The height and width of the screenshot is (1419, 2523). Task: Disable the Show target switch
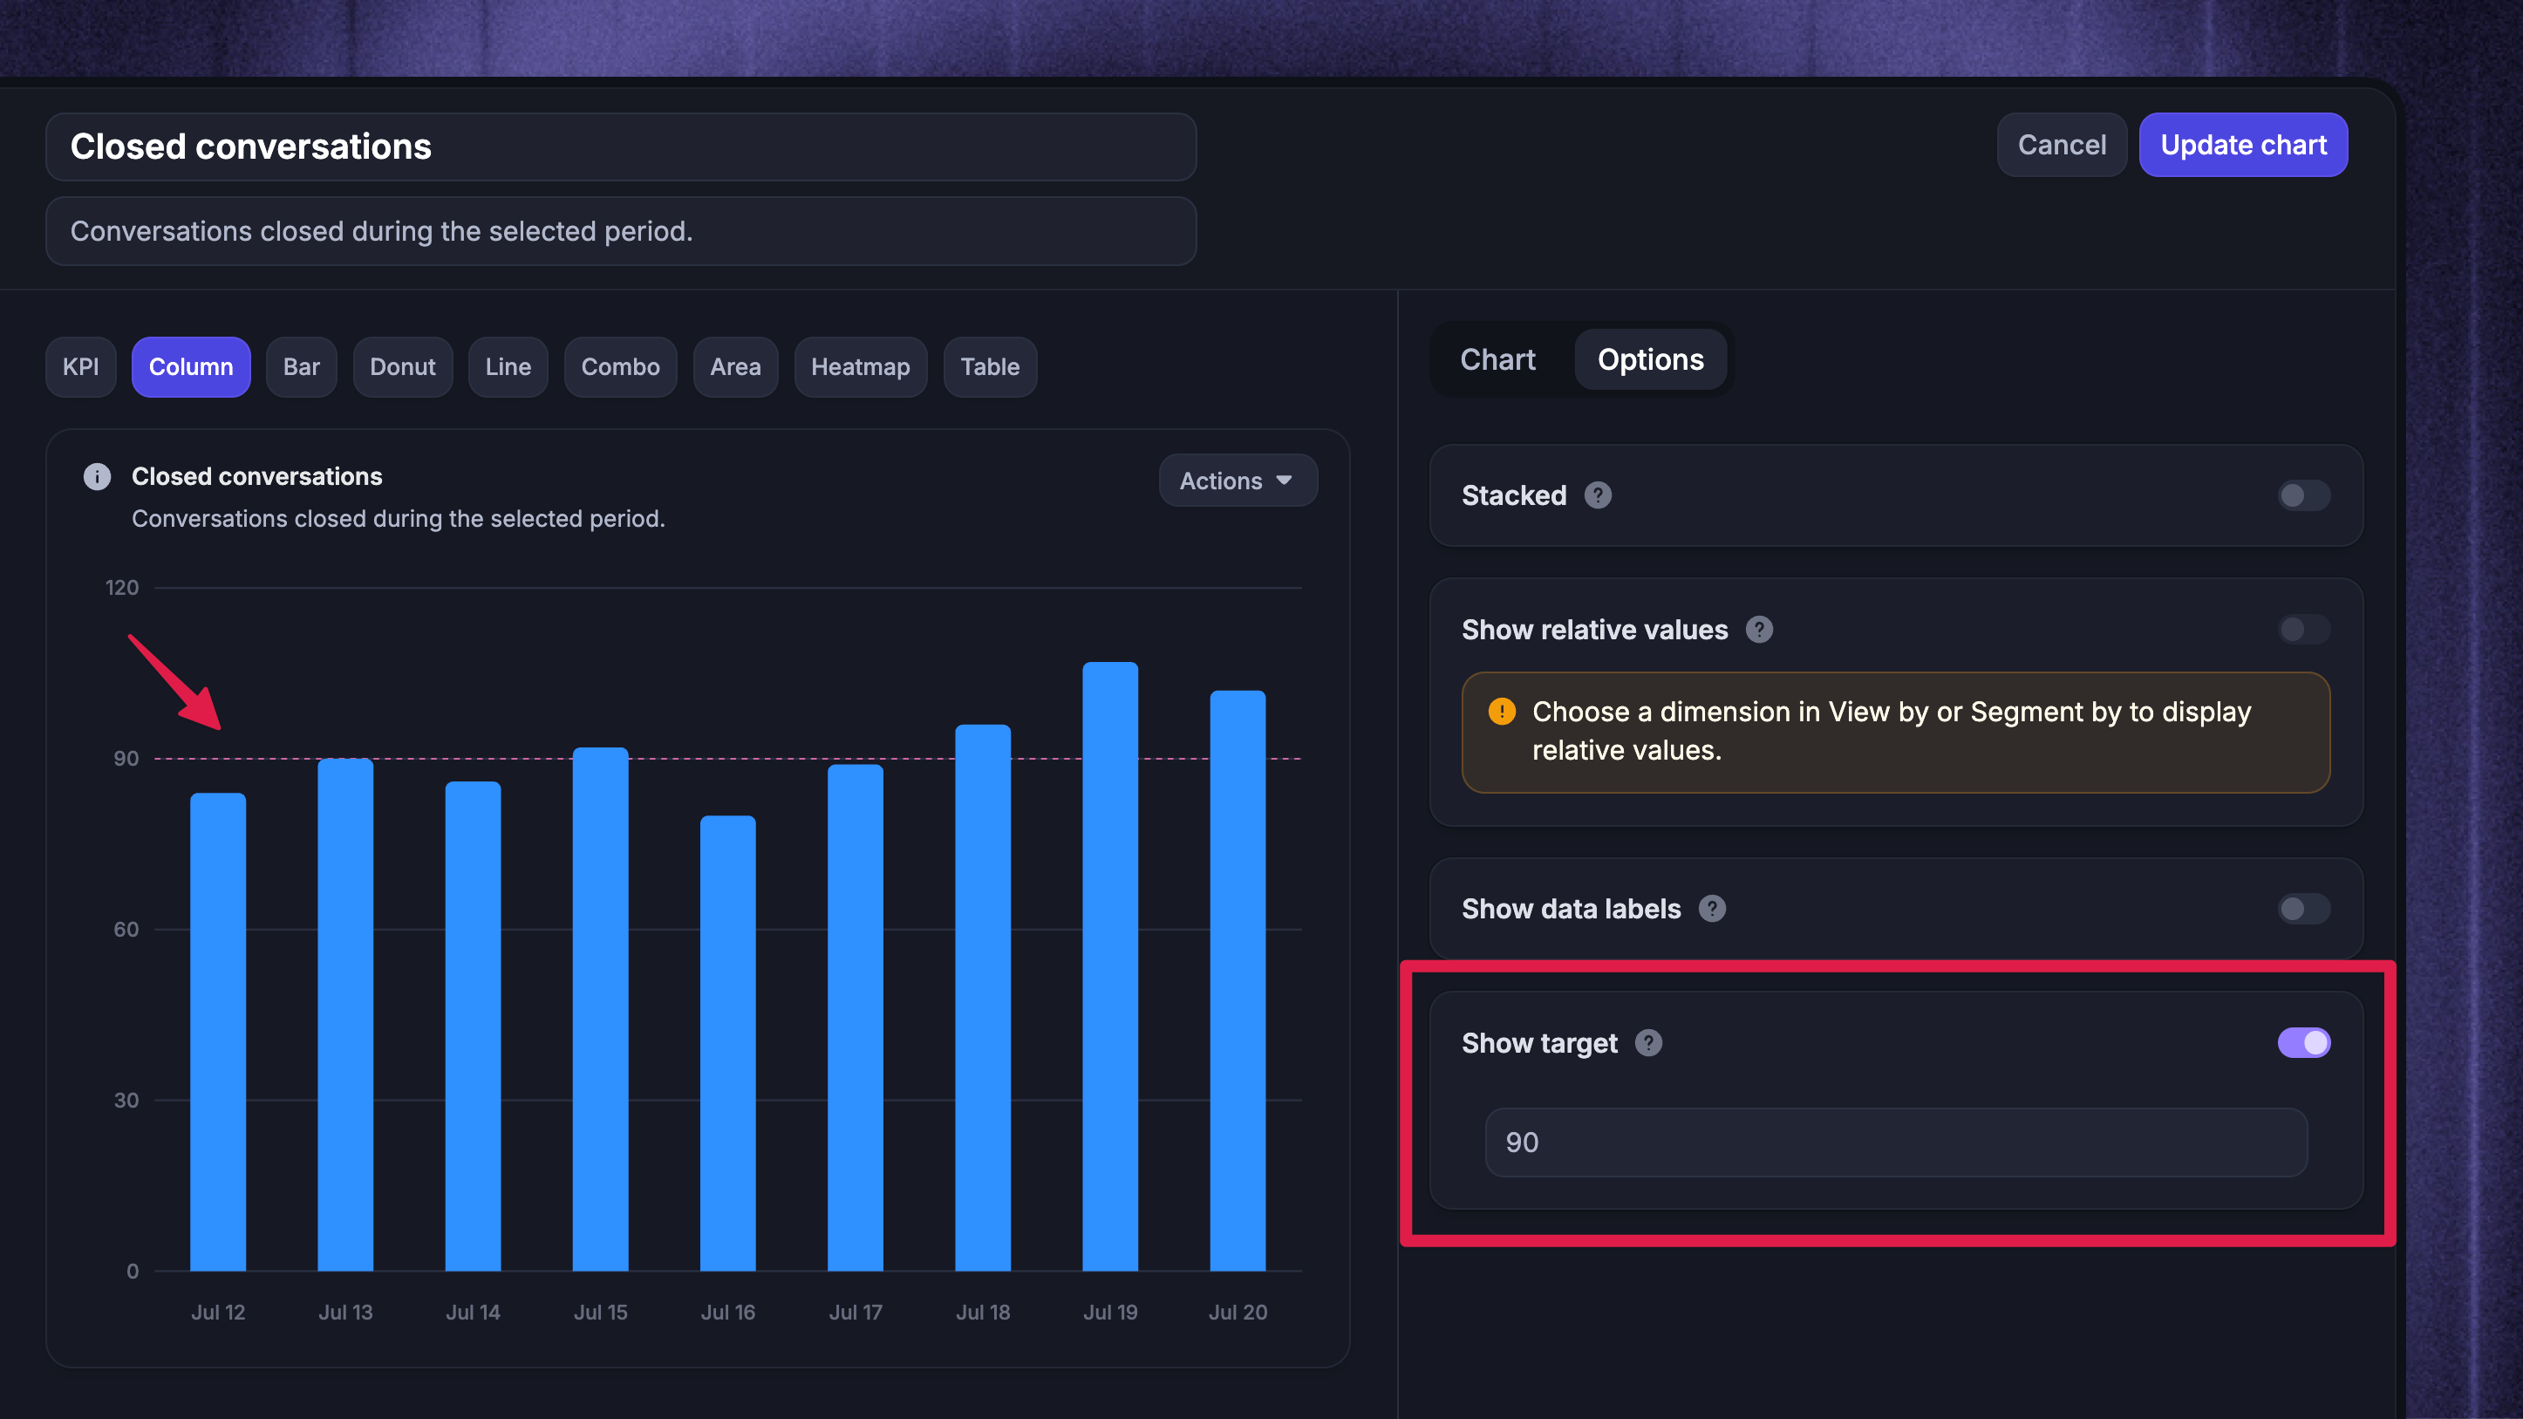[x=2303, y=1043]
